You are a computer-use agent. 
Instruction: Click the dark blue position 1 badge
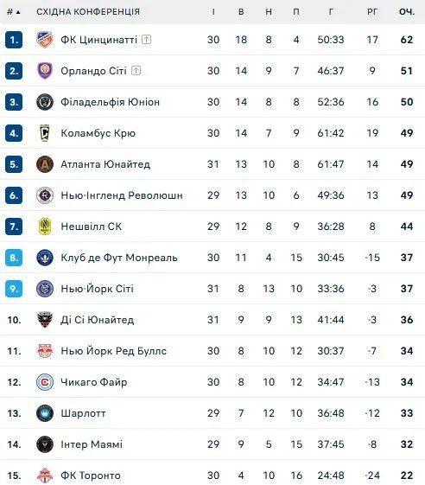[x=14, y=40]
